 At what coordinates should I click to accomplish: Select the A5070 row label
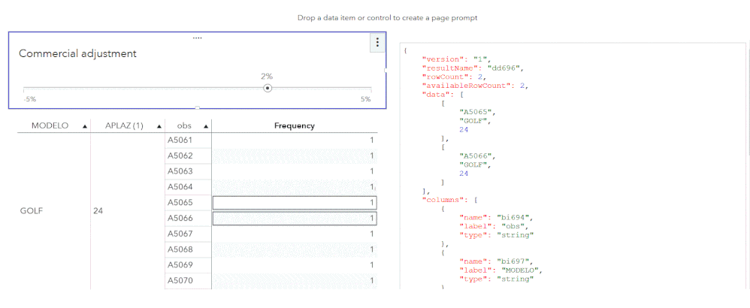click(x=180, y=280)
